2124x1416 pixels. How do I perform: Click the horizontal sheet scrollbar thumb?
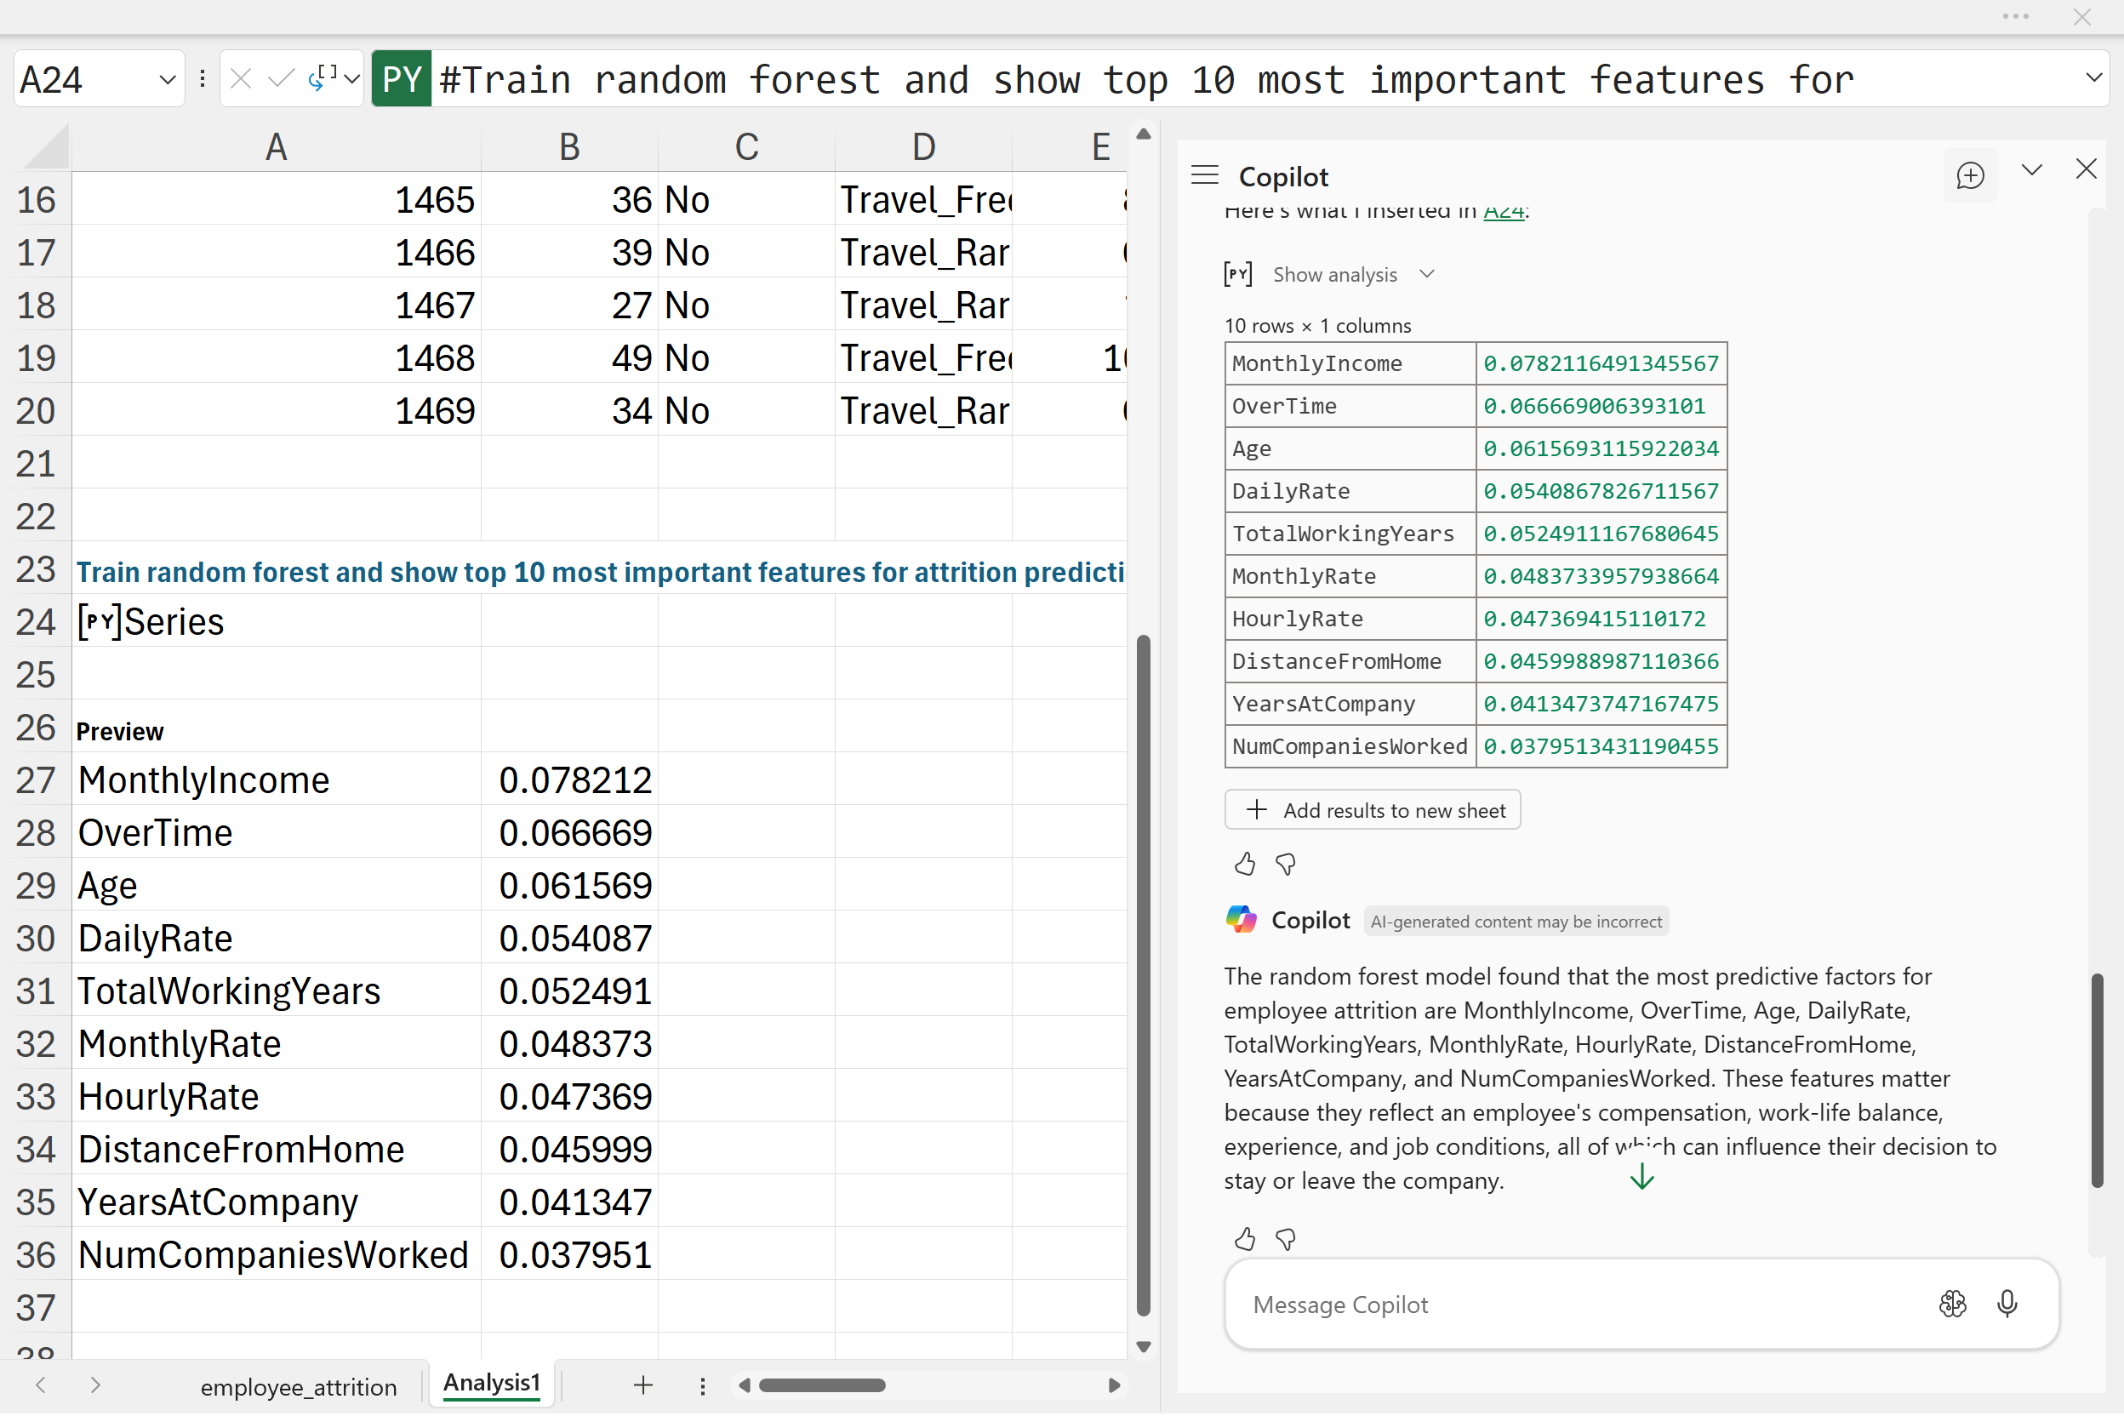coord(822,1386)
